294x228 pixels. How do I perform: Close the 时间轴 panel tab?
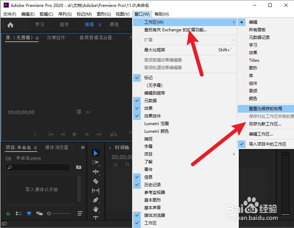110,148
